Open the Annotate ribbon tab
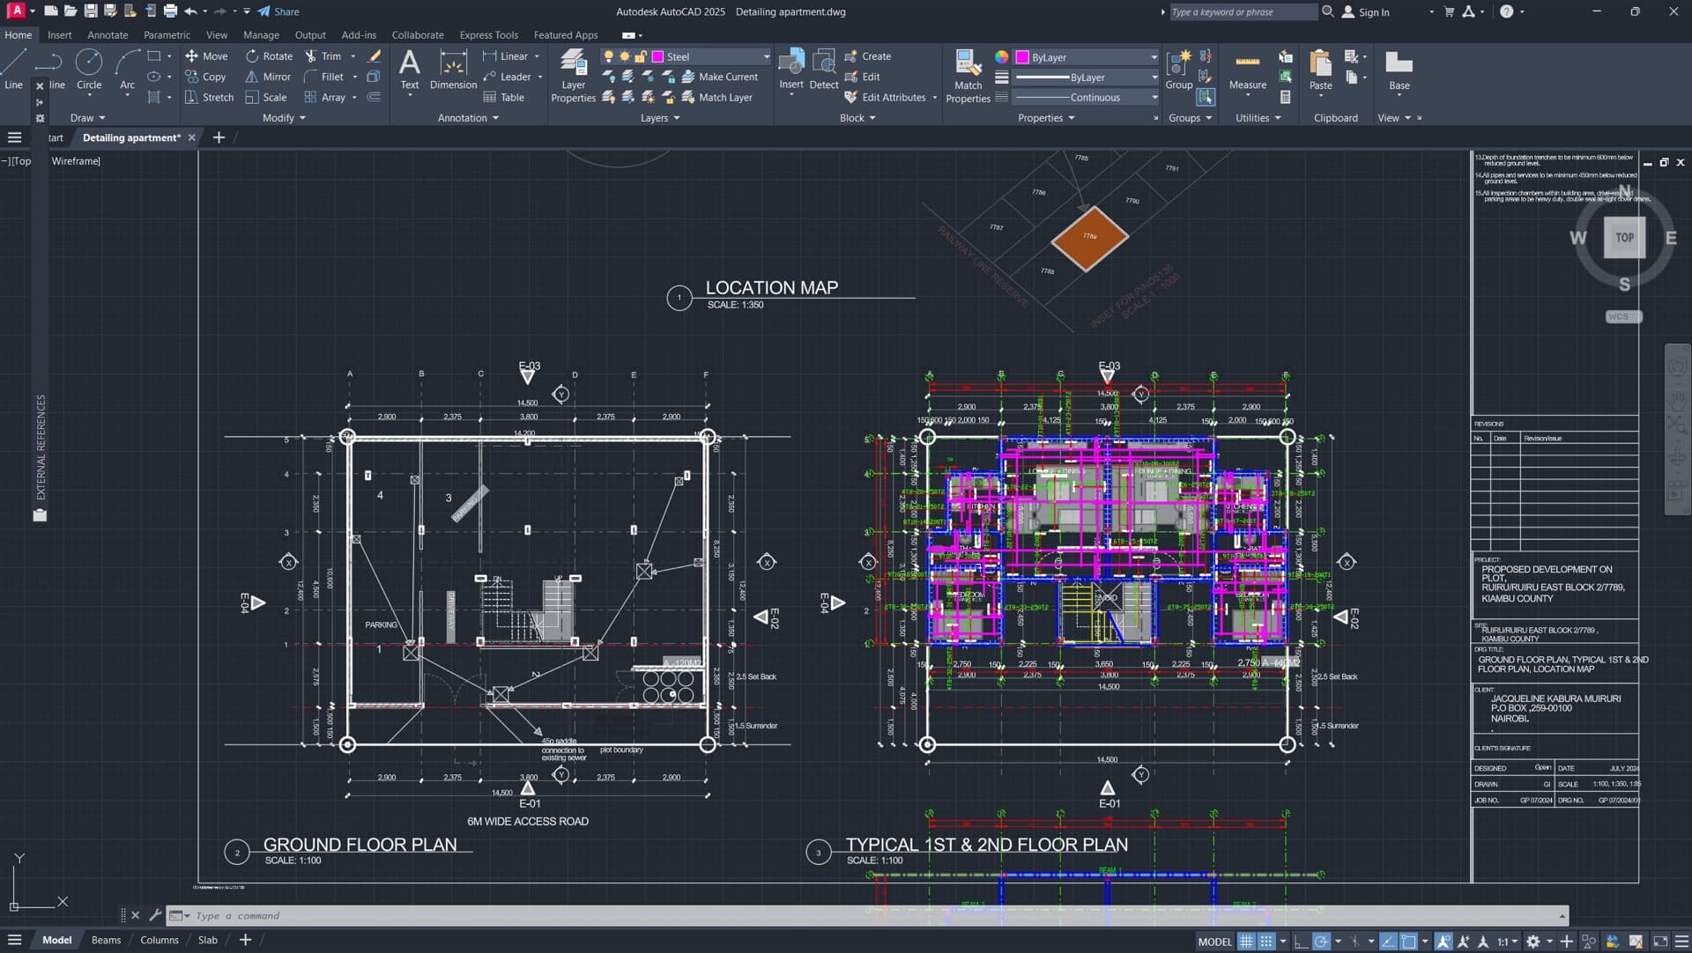 click(108, 35)
